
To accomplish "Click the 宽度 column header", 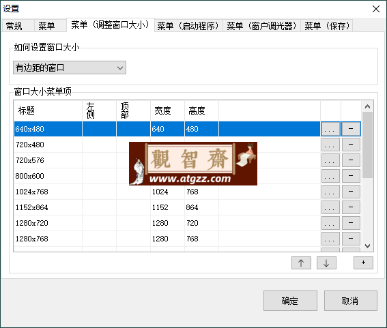I will pyautogui.click(x=167, y=110).
